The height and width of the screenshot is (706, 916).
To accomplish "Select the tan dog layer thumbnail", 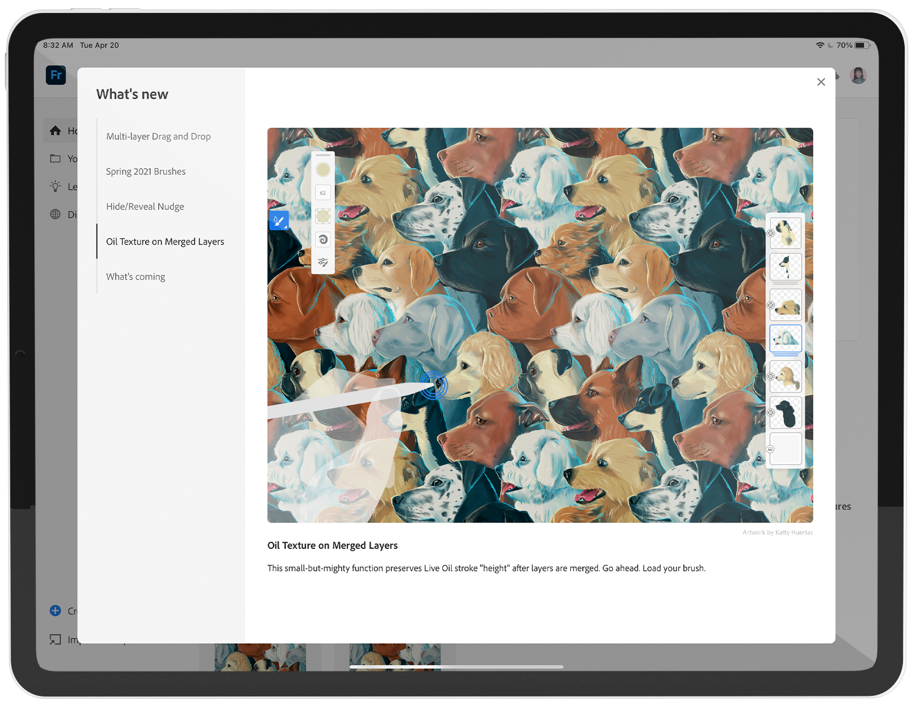I will click(786, 305).
